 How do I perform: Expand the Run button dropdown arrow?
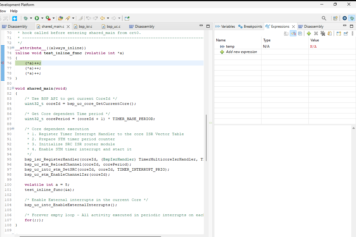42,18
